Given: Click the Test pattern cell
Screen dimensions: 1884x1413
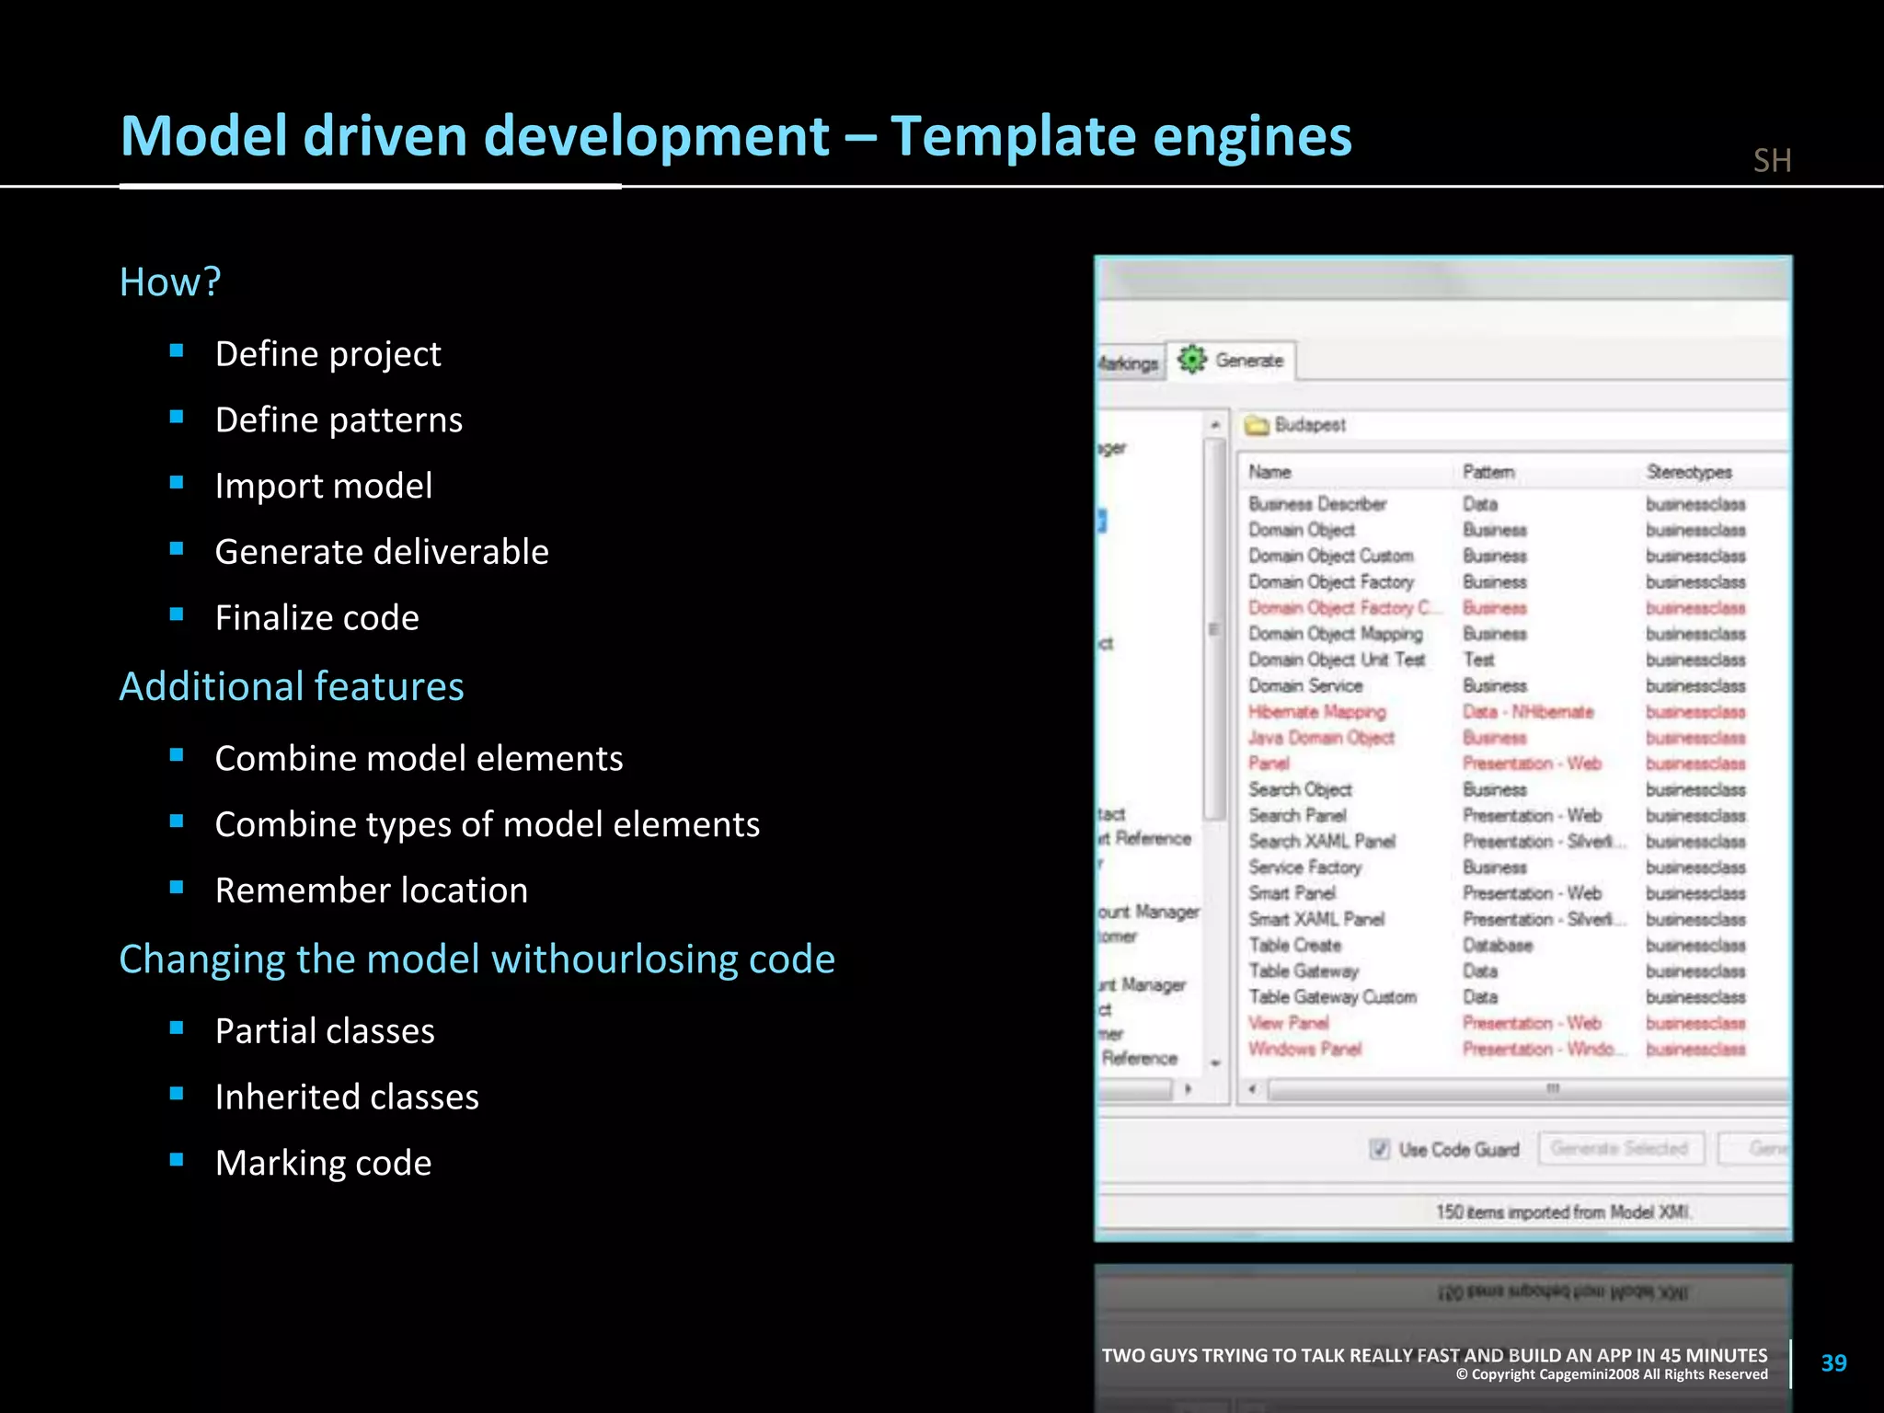Looking at the screenshot, I should click(x=1479, y=660).
